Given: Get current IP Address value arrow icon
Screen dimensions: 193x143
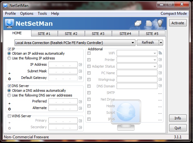Looking at the screenshot, I should pyautogui.click(x=80, y=65).
